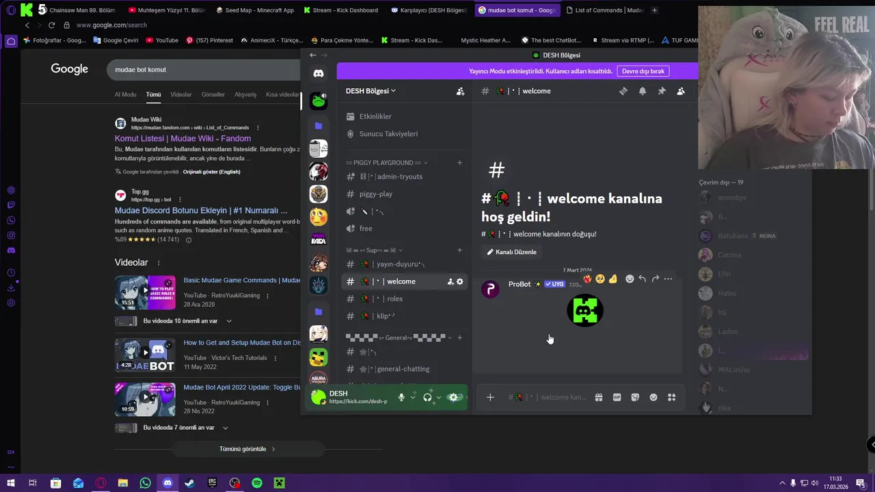Viewport: 875px width, 492px height.
Task: Show Windows hidden tray icons chevron
Action: pos(783,483)
